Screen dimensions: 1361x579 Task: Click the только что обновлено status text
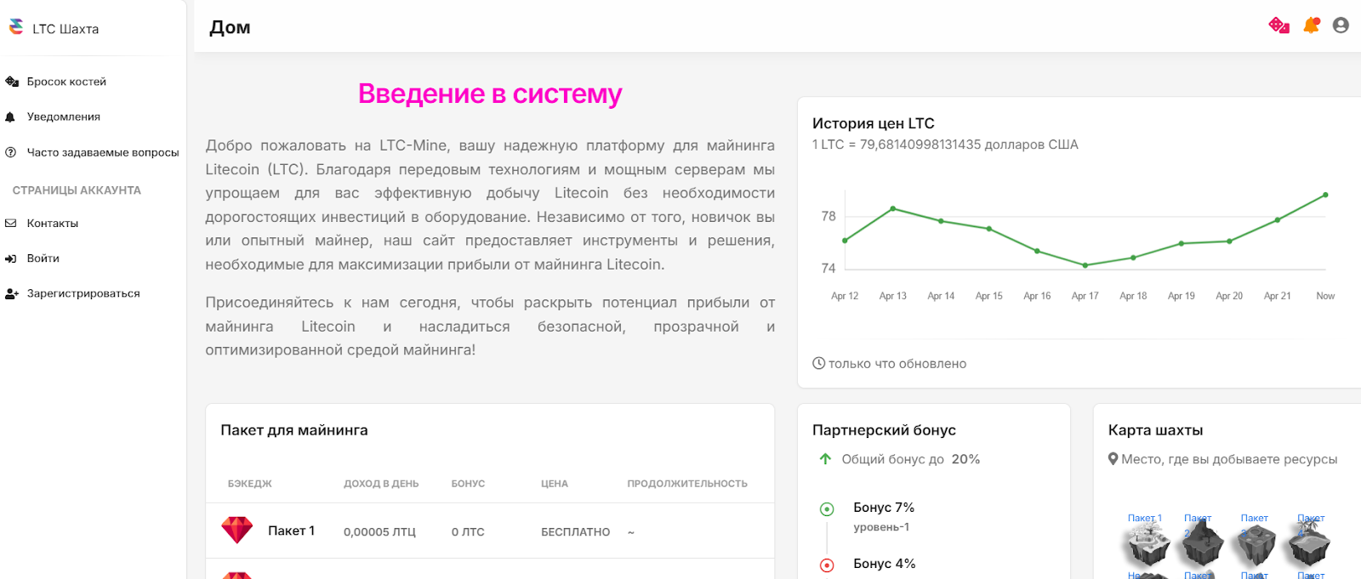click(x=897, y=364)
